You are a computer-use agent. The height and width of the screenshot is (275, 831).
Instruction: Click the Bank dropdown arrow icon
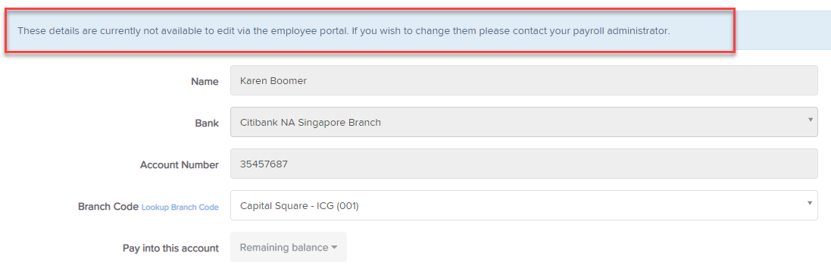click(810, 120)
